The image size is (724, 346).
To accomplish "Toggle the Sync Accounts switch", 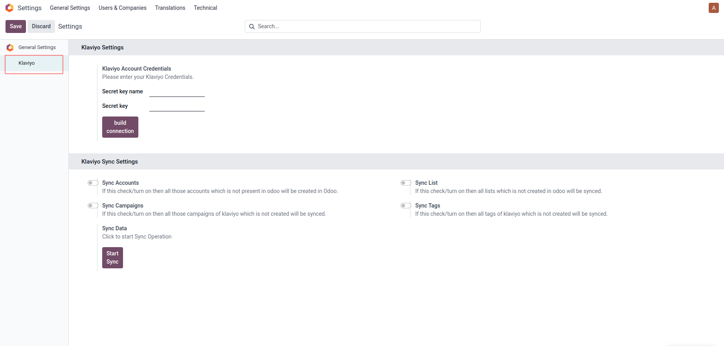I will (x=93, y=183).
